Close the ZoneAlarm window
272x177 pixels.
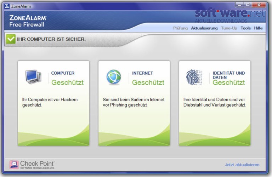tap(259, 5)
